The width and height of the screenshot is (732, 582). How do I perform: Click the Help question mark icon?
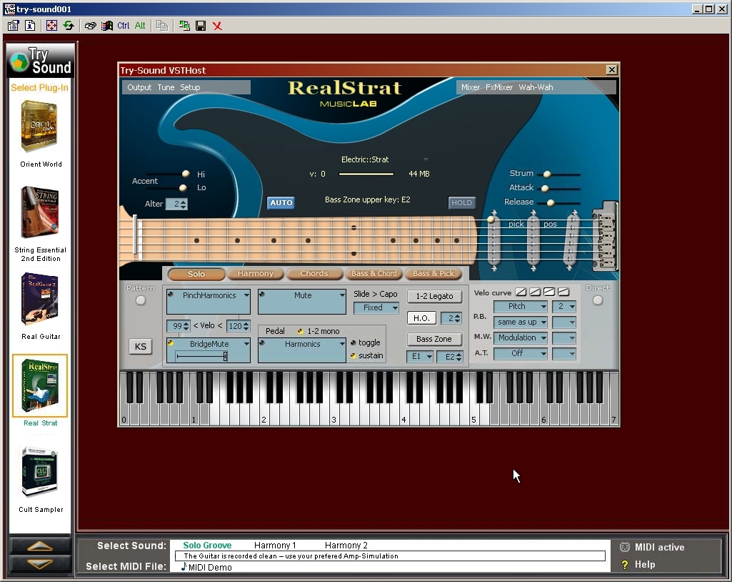click(x=625, y=565)
